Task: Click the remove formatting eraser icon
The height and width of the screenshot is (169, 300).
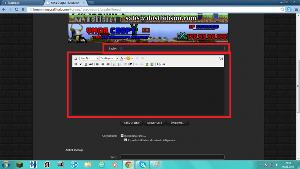Action: [x=76, y=58]
